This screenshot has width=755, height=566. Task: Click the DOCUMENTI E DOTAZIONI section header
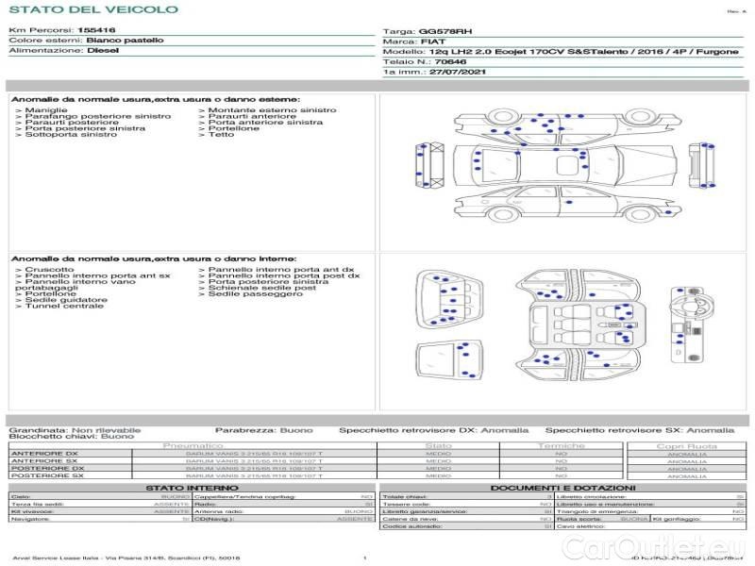tap(563, 488)
